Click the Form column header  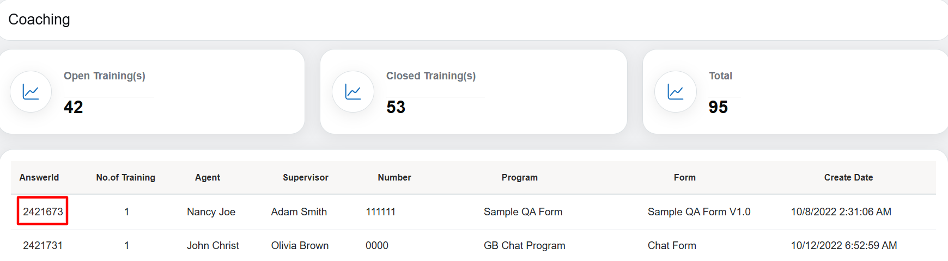coord(685,177)
